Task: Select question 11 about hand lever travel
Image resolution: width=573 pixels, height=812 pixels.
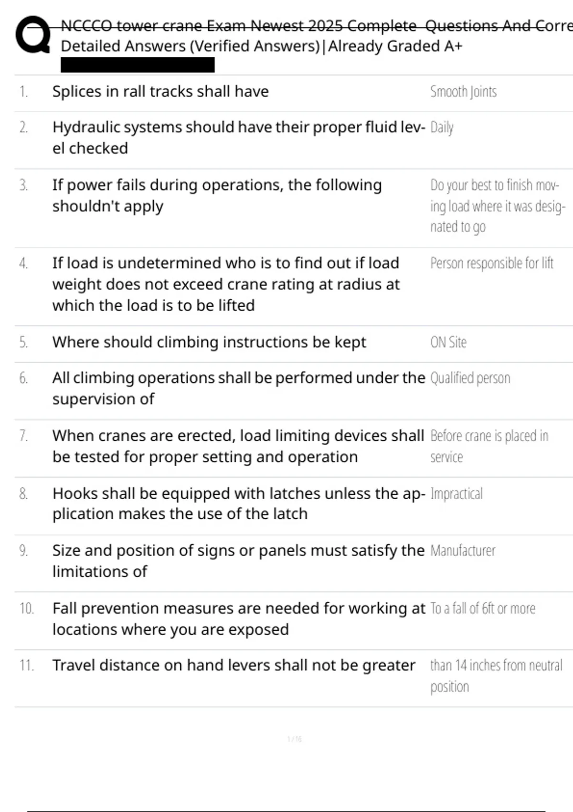Action: [x=233, y=665]
